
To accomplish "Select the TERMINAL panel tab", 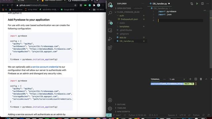I will pyautogui.click(x=155, y=79).
